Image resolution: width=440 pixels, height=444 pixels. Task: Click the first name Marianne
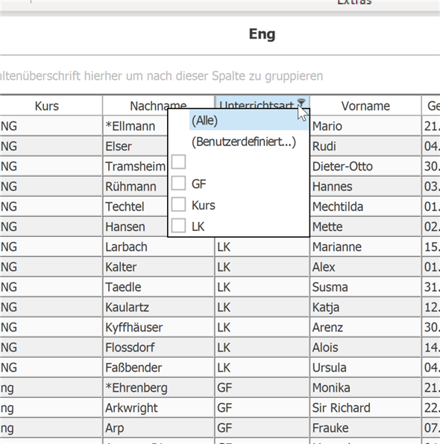pos(337,247)
